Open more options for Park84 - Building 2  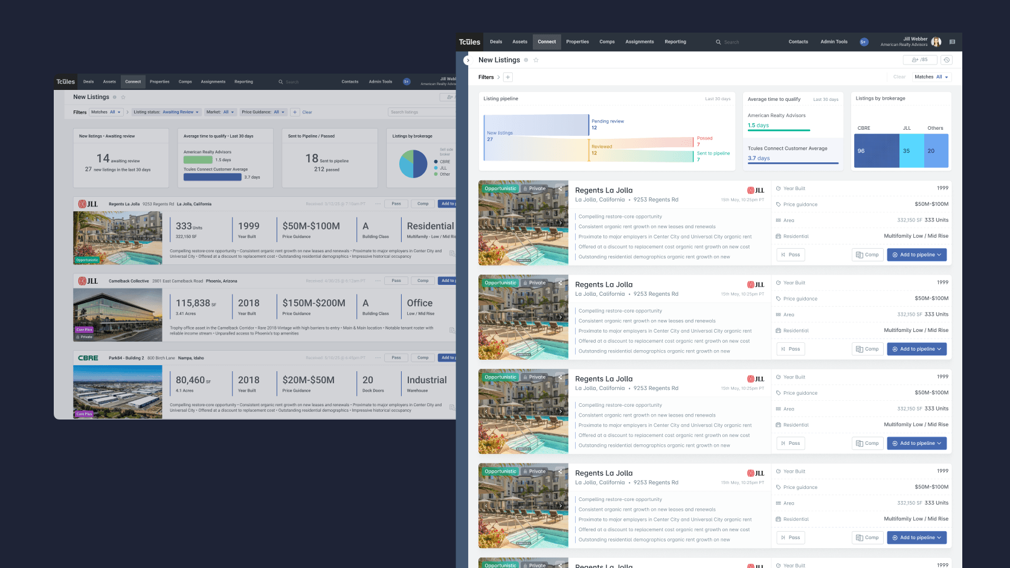(x=378, y=358)
